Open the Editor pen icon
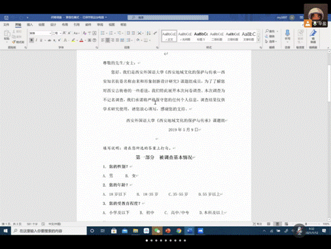The height and width of the screenshot is (249, 331). coord(313,33)
